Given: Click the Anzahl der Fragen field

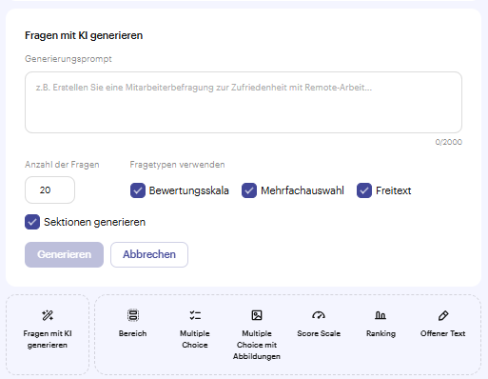Looking at the screenshot, I should coord(49,190).
